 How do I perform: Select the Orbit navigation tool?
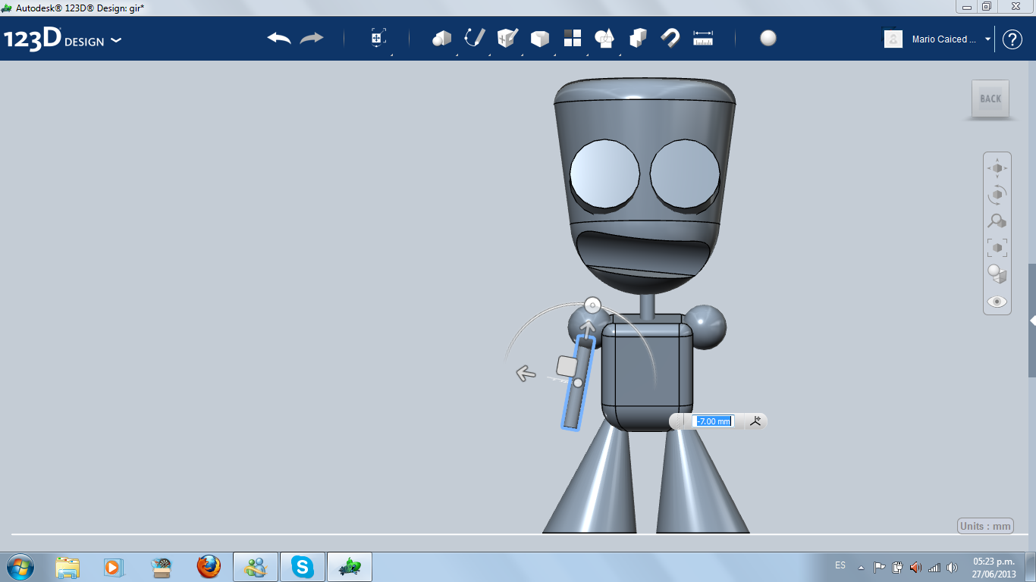[997, 194]
